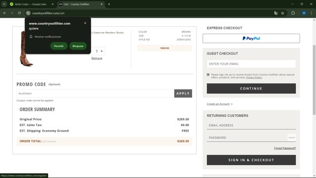The height and width of the screenshot is (178, 316).
Task: Click Permitir to allow notifications
Action: pyautogui.click(x=59, y=46)
